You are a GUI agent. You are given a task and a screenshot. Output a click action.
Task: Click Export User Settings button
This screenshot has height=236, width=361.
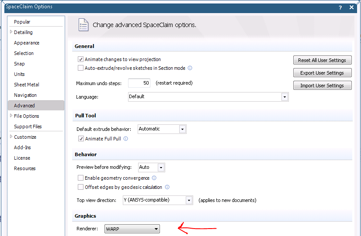click(323, 73)
